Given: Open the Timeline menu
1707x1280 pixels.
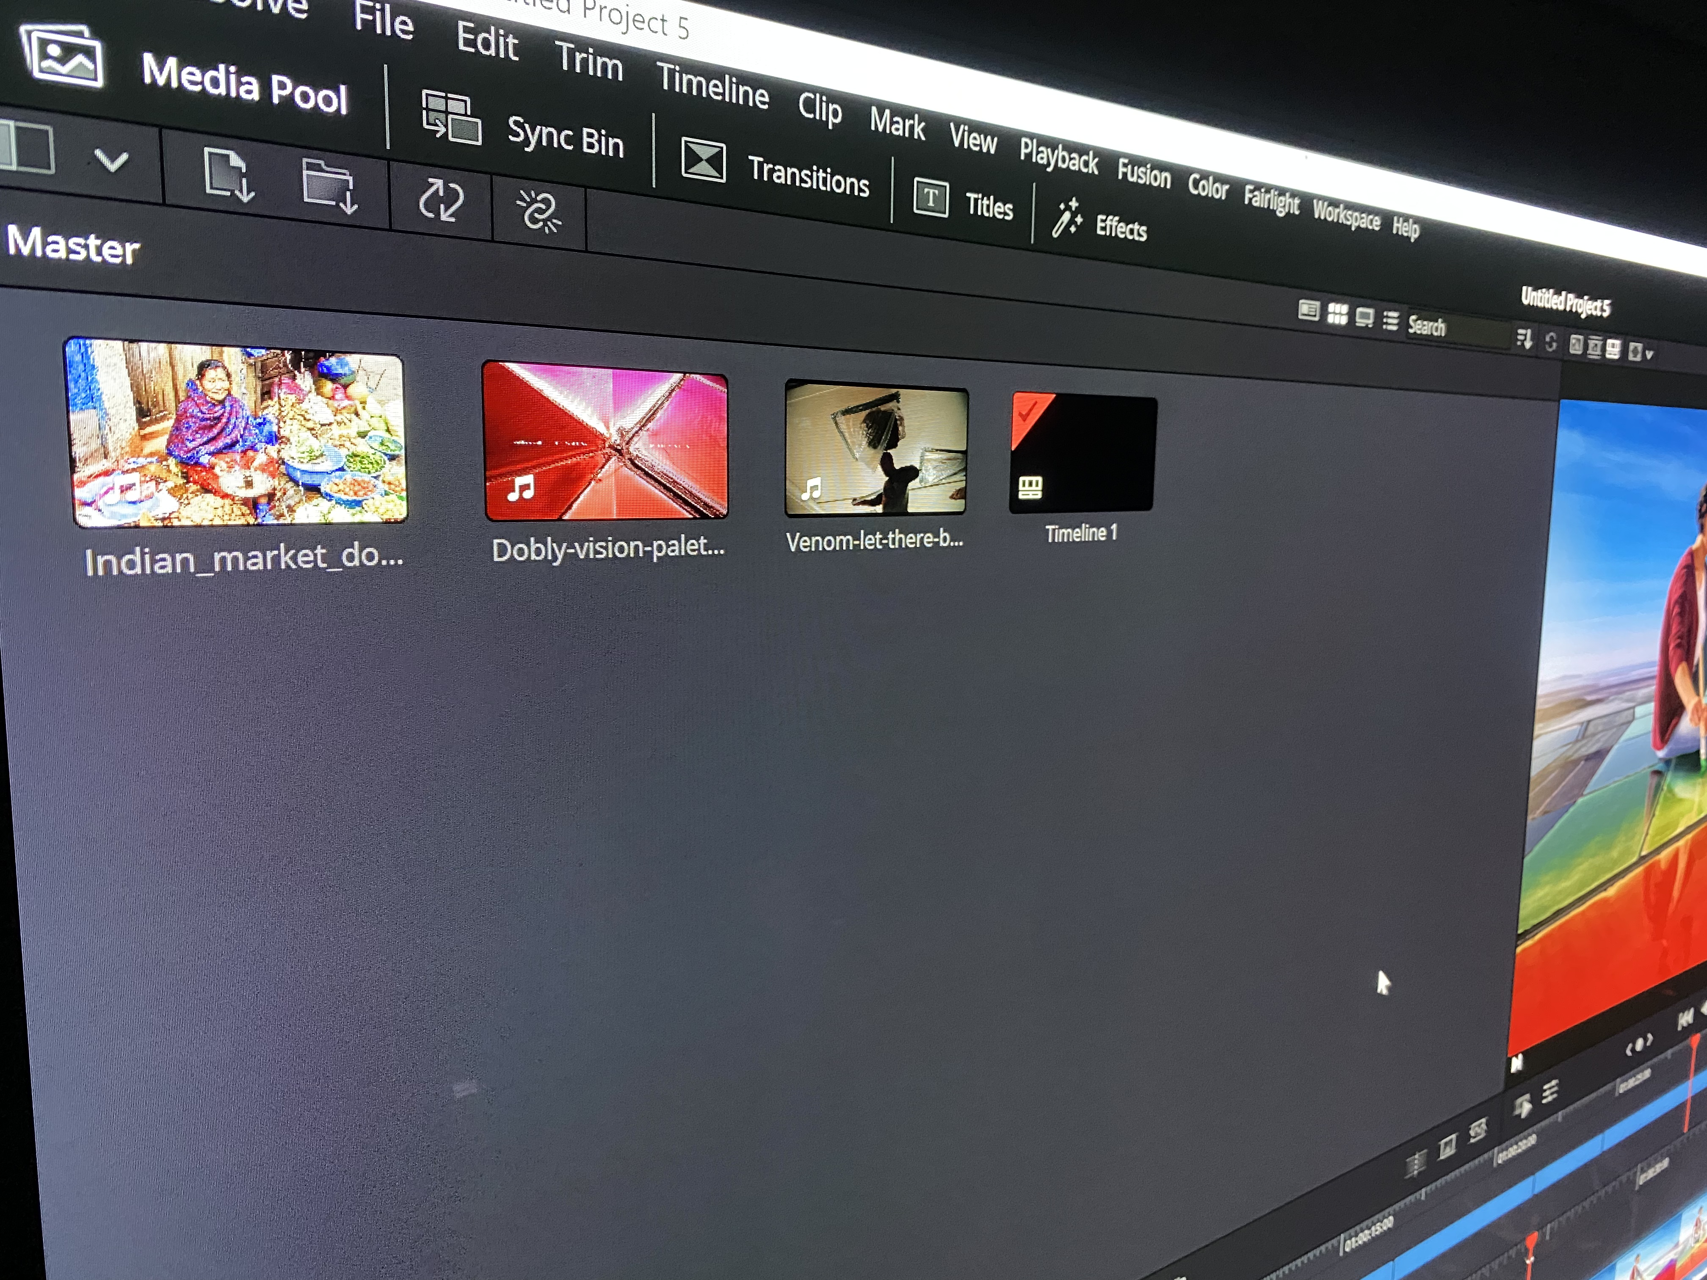Looking at the screenshot, I should click(x=712, y=86).
